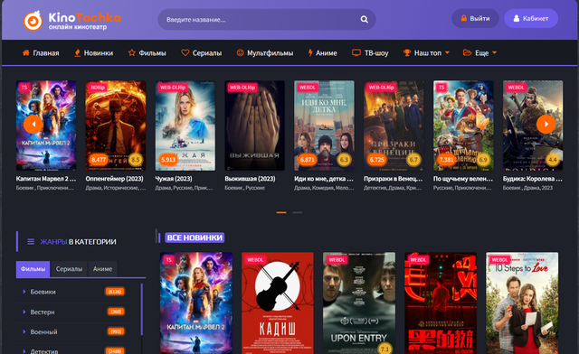Click the search magnifier icon

[364, 20]
